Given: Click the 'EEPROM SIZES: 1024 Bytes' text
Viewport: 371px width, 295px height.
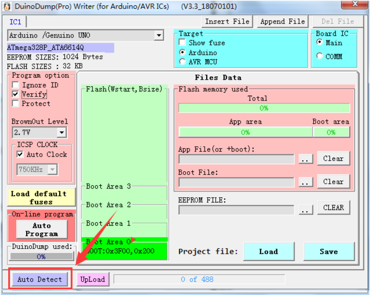Looking at the screenshot, I should (55, 57).
